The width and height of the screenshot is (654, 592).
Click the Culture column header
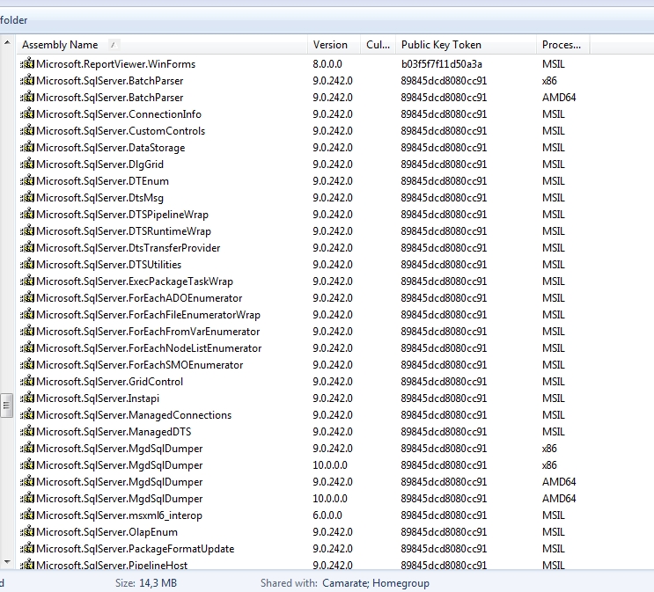[378, 45]
